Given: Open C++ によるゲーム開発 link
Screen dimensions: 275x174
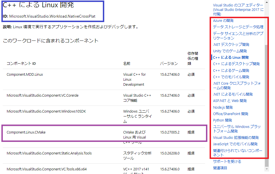Looking at the screenshot, I should [231, 70].
